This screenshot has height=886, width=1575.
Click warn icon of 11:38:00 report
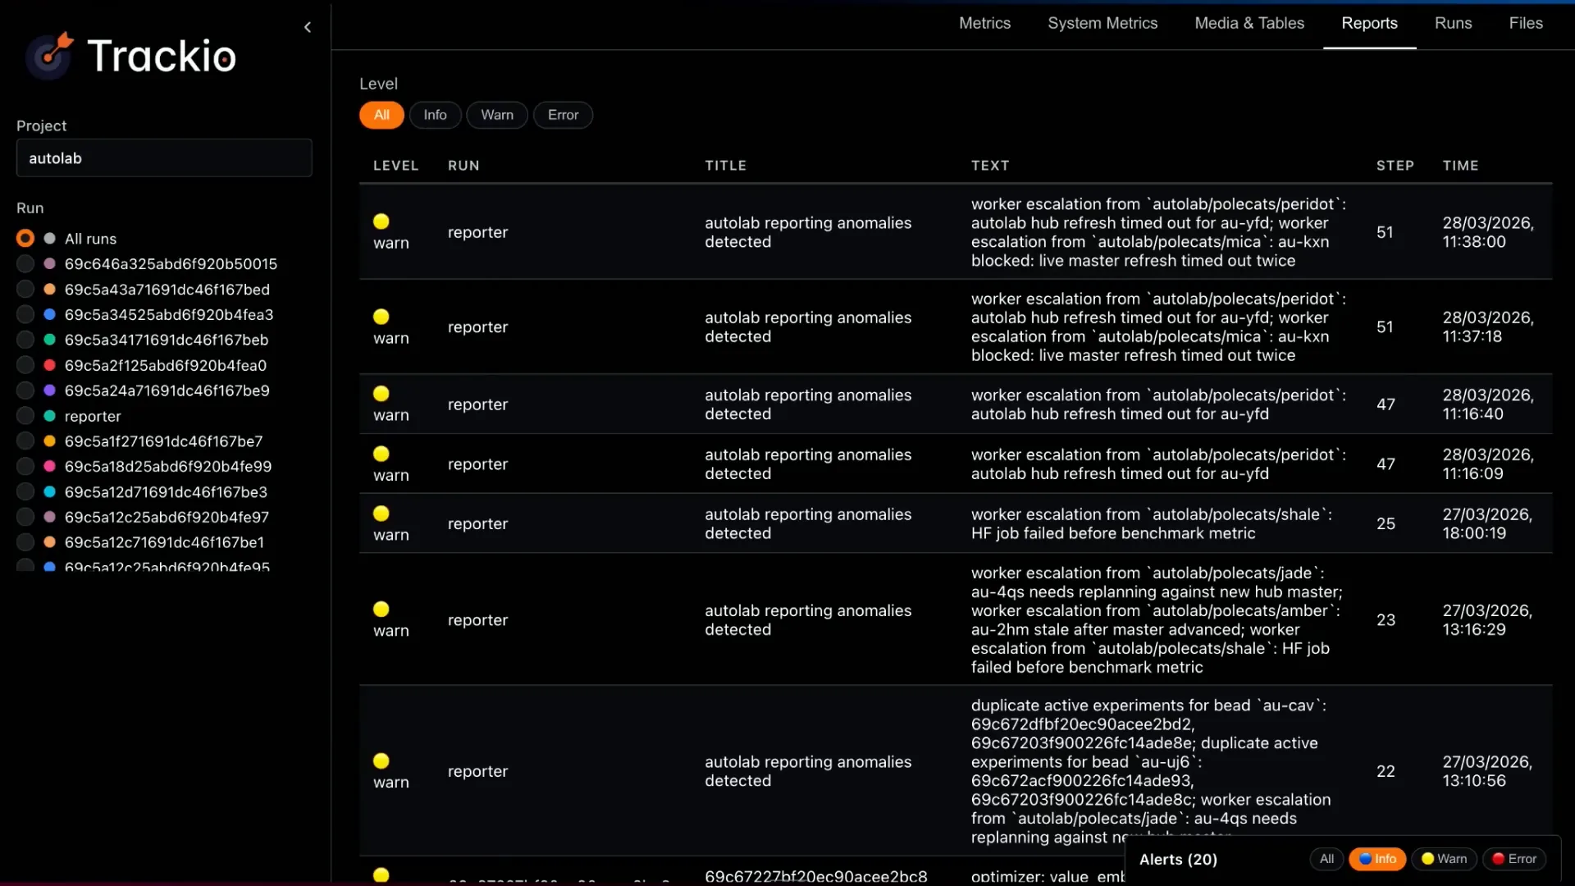381,221
